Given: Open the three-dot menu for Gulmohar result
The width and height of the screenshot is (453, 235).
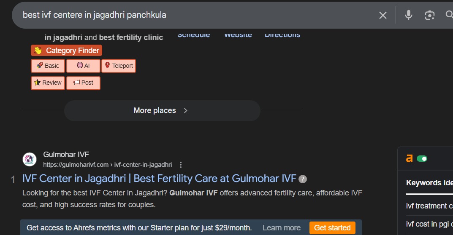Looking at the screenshot, I should tap(181, 165).
